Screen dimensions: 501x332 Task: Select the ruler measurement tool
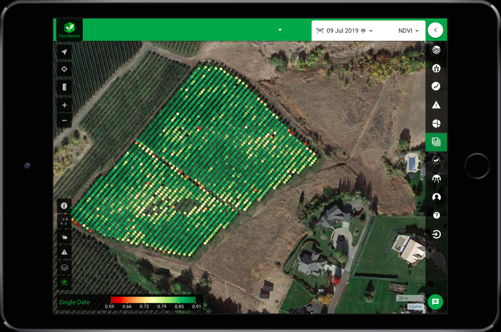(x=64, y=87)
